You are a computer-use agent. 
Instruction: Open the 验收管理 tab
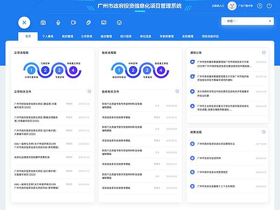[x=106, y=37]
